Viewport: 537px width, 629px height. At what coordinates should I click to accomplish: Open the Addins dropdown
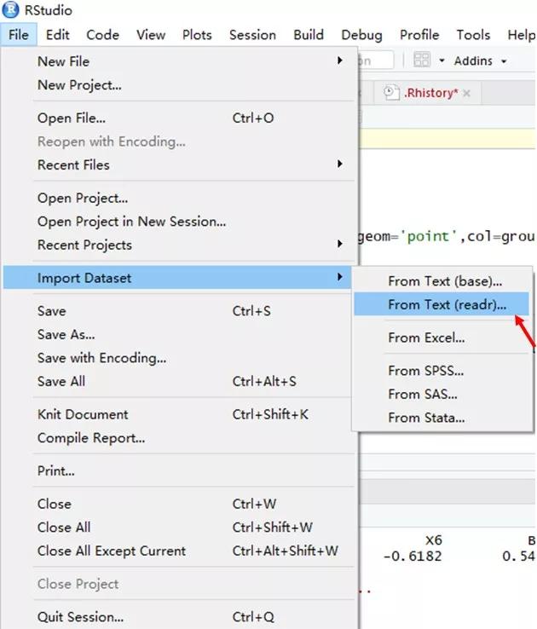pos(480,61)
